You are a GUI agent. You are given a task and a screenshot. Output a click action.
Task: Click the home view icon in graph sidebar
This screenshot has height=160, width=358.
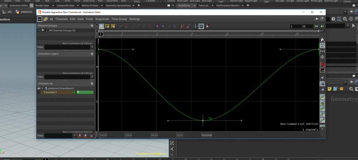click(322, 40)
